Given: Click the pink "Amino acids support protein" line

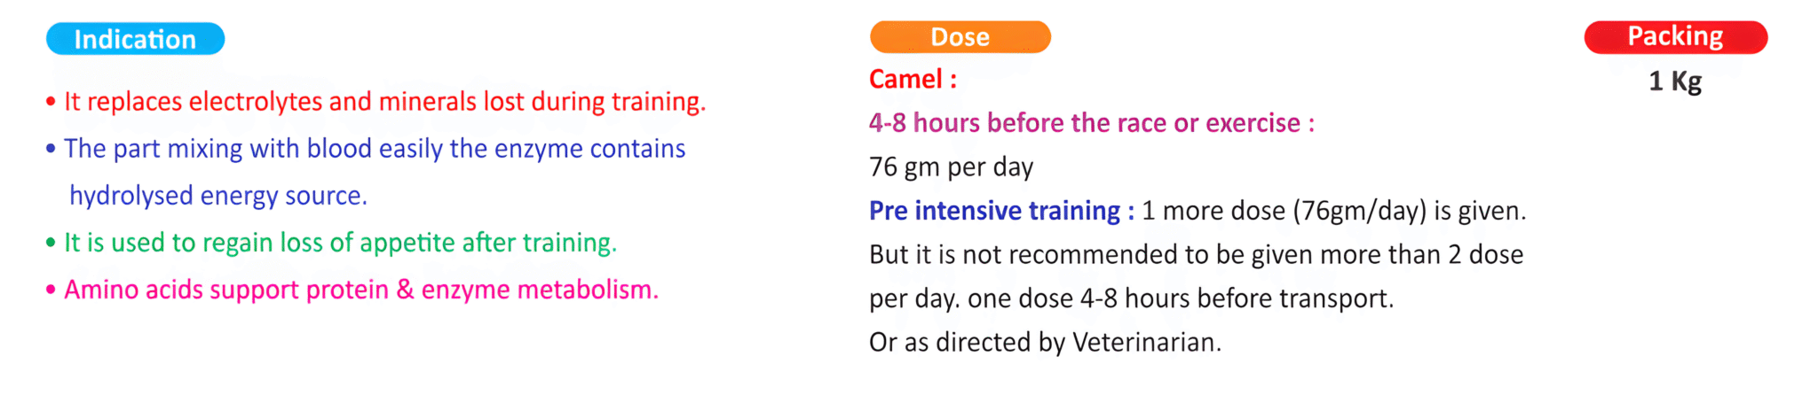Looking at the screenshot, I should (x=361, y=290).
